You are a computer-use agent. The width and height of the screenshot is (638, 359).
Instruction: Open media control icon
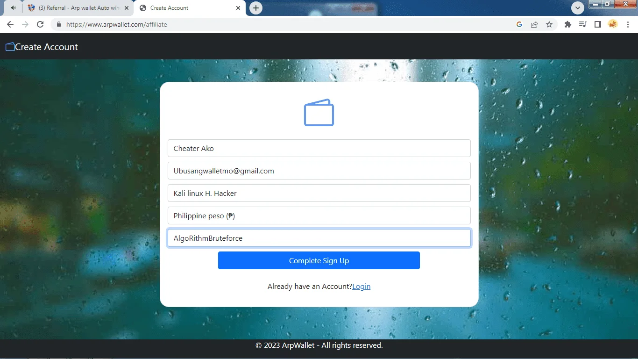(x=582, y=24)
